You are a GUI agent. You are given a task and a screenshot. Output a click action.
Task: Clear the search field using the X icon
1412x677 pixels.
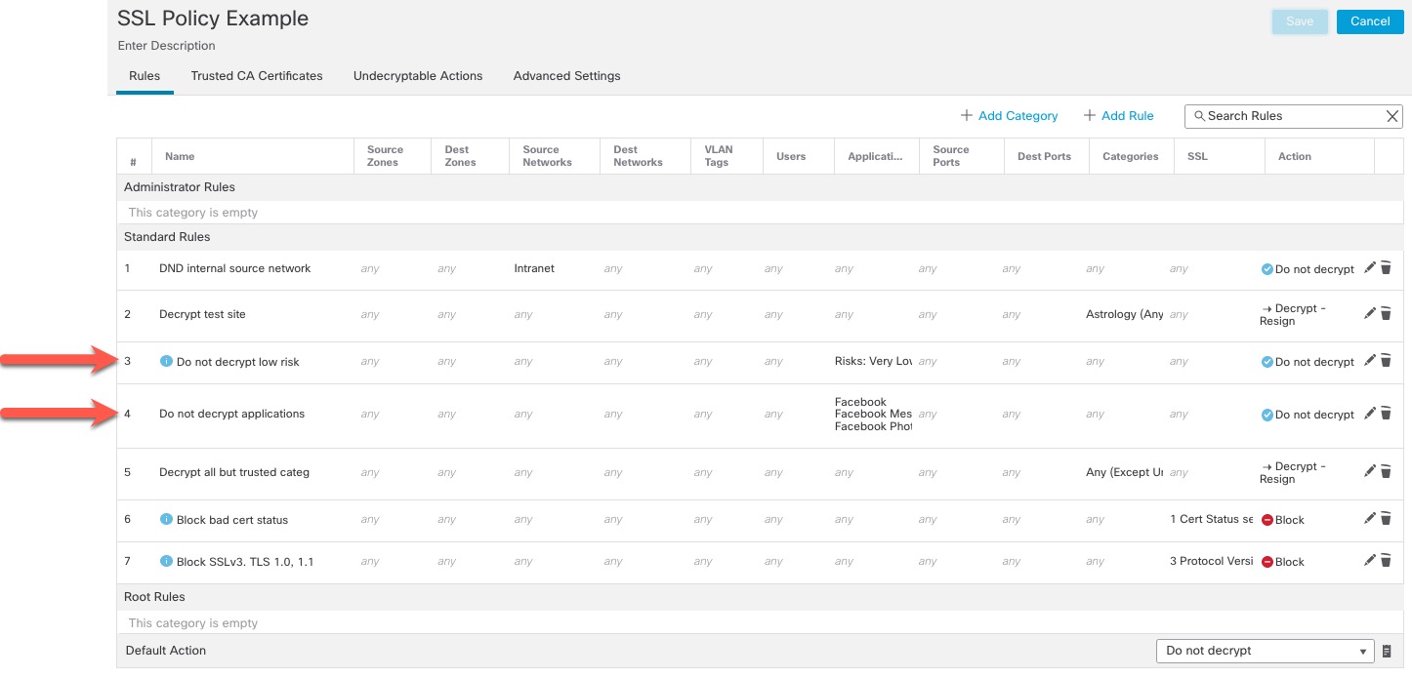tap(1391, 116)
